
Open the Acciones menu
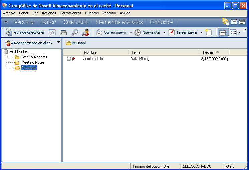click(x=49, y=13)
